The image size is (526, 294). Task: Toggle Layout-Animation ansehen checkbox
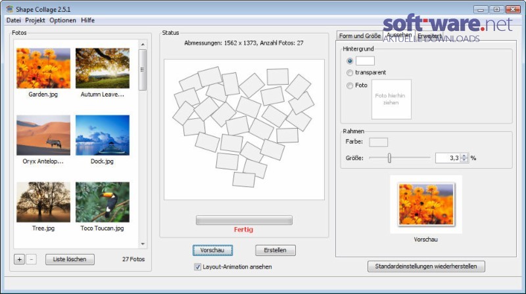(198, 267)
